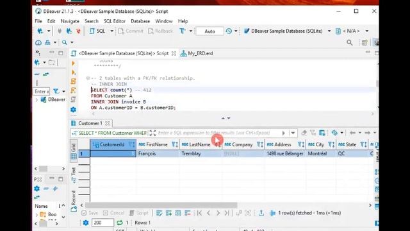Click the CustomerId column header
The width and height of the screenshot is (410, 231).
click(113, 144)
